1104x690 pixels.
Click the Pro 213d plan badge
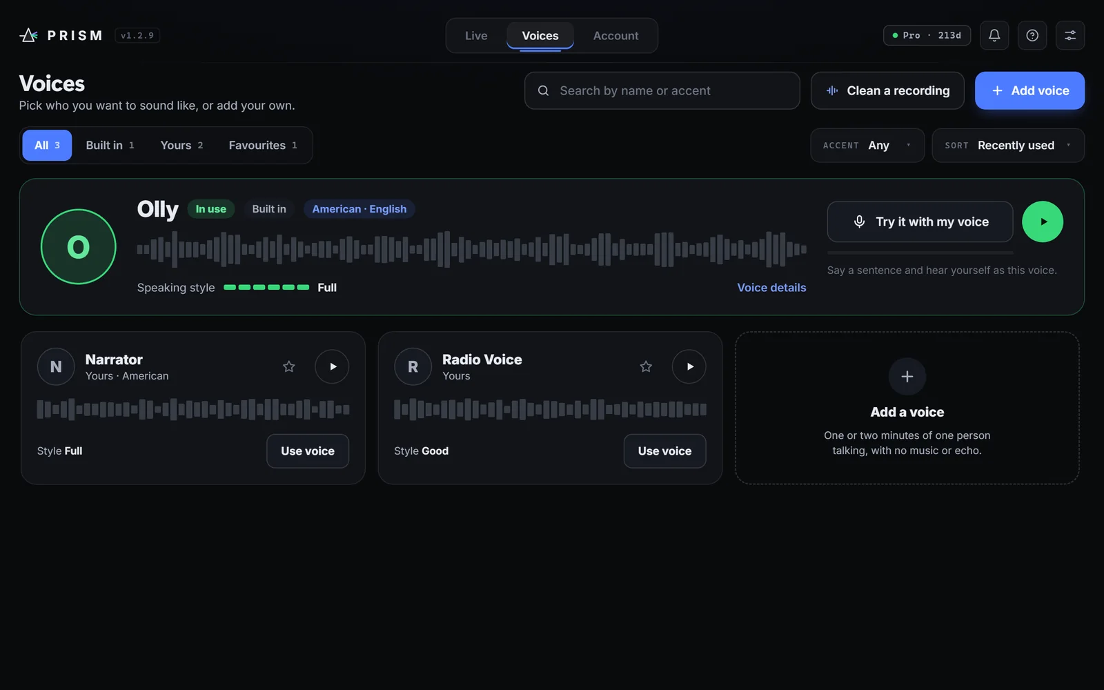coord(927,35)
